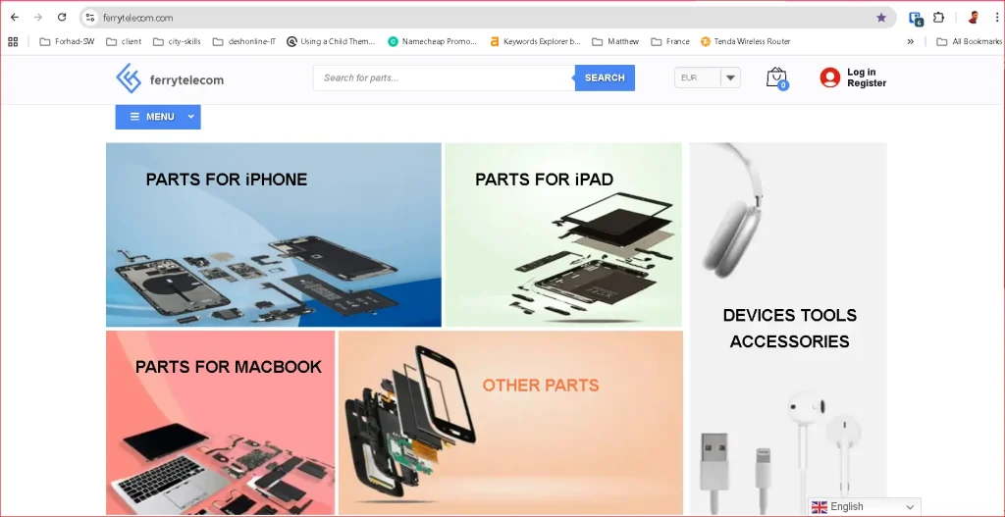Go back using the browser back arrow
The height and width of the screenshot is (517, 1005).
coord(15,18)
